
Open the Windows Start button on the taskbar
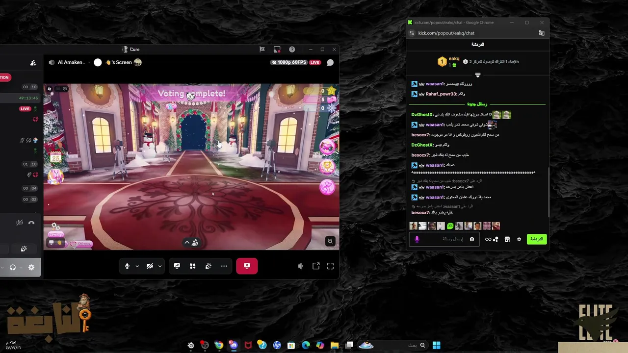coord(436,345)
